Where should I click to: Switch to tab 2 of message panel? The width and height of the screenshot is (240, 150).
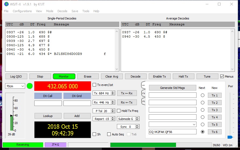click(x=144, y=94)
